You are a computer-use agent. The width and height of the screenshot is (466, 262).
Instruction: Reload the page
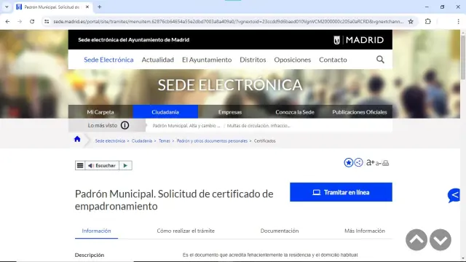click(32, 21)
